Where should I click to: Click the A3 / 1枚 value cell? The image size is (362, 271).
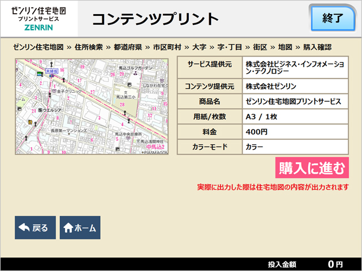pyautogui.click(x=295, y=117)
